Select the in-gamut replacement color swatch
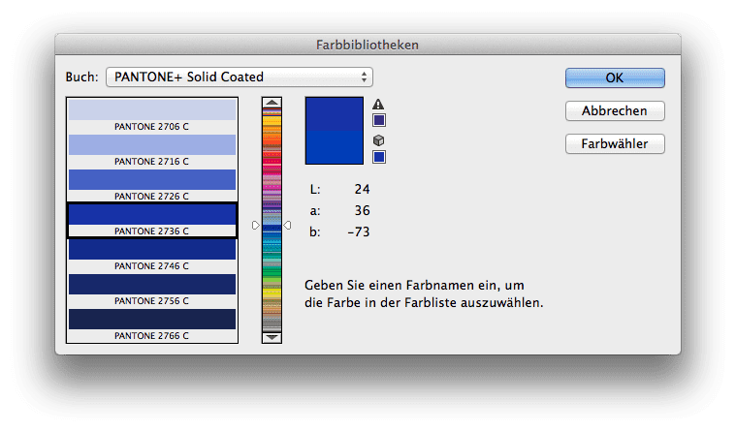 tap(379, 120)
